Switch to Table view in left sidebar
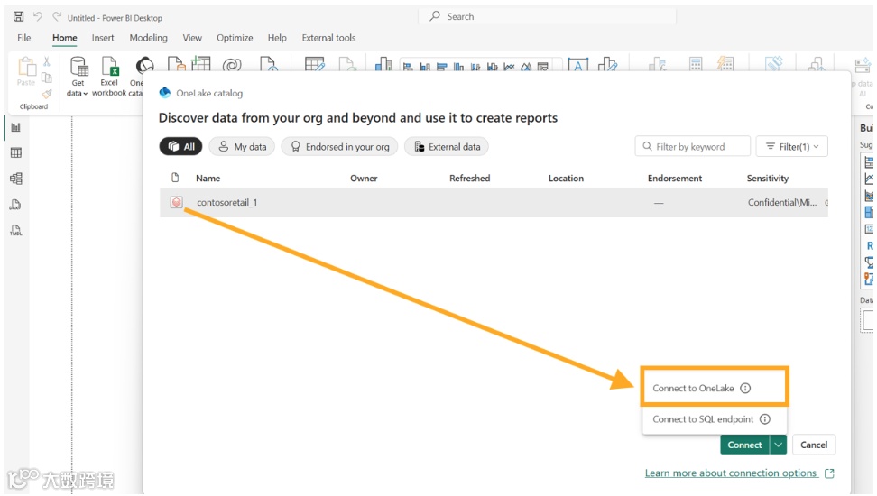The height and width of the screenshot is (496, 877). coord(16,152)
